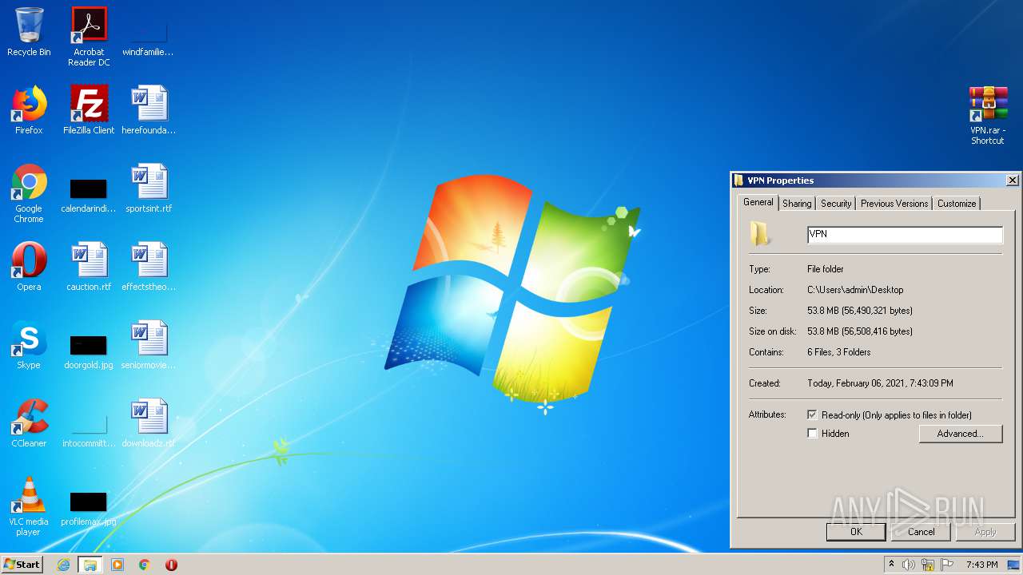Open the Recycle Bin desktop icon
The image size is (1023, 575).
pos(29,32)
